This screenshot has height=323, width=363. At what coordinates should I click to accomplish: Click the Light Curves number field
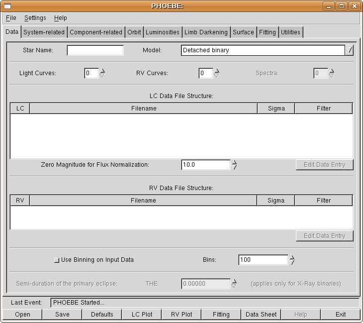click(91, 73)
